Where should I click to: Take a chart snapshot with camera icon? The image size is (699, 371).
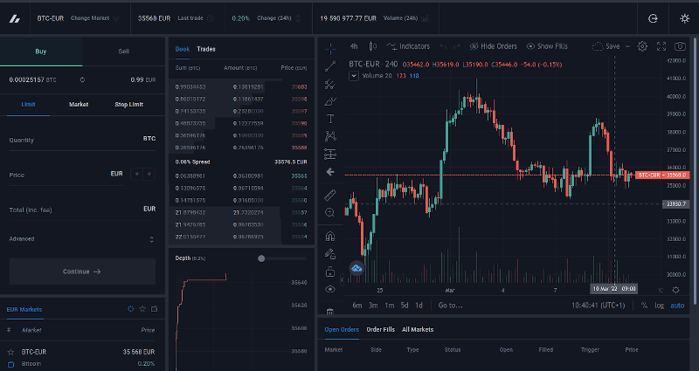[681, 46]
